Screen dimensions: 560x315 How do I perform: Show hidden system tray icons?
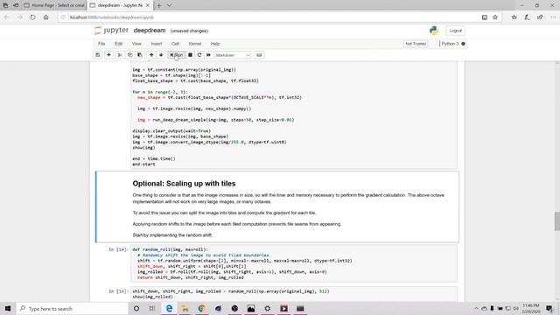click(x=476, y=308)
